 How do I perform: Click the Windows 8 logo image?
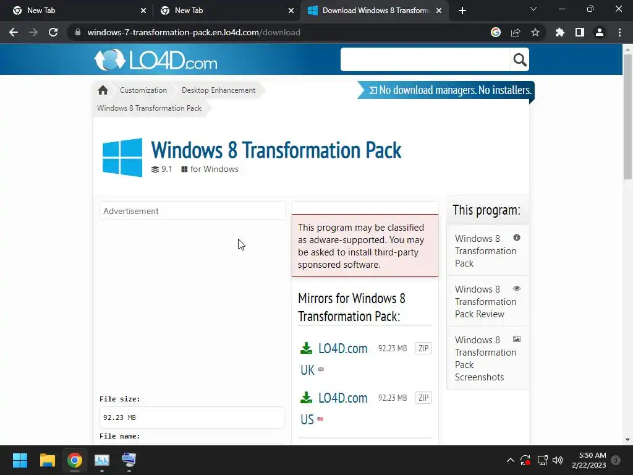122,158
